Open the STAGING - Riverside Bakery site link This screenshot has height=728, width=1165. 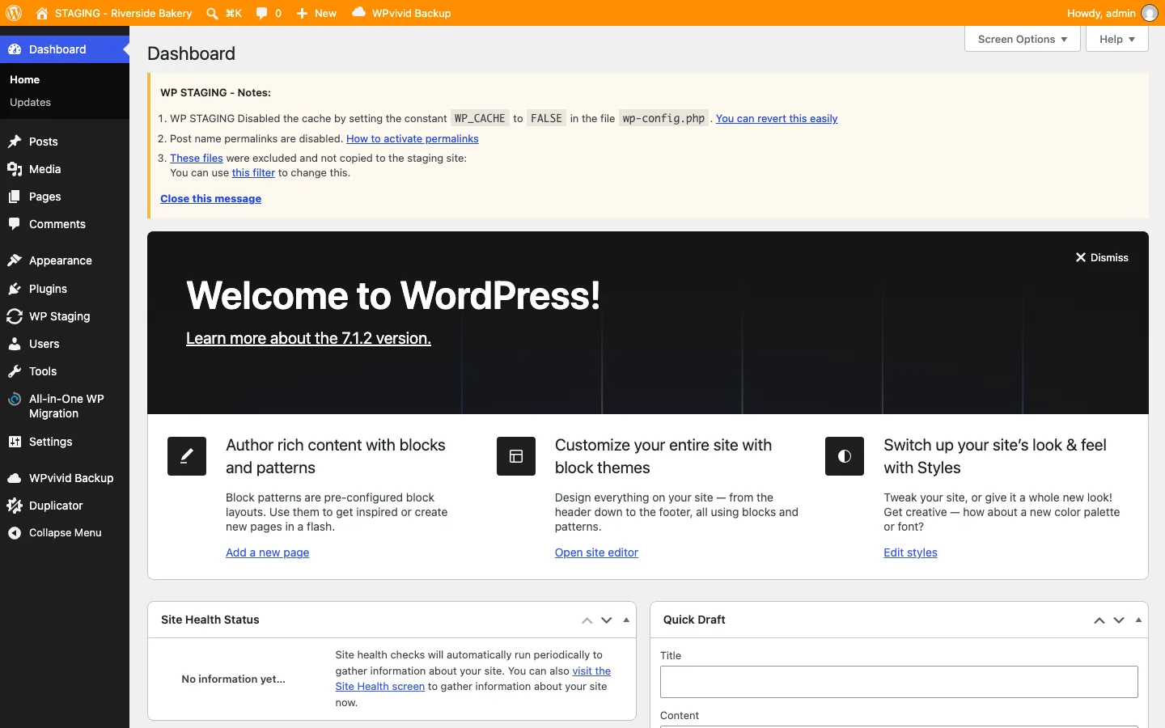[x=114, y=13]
